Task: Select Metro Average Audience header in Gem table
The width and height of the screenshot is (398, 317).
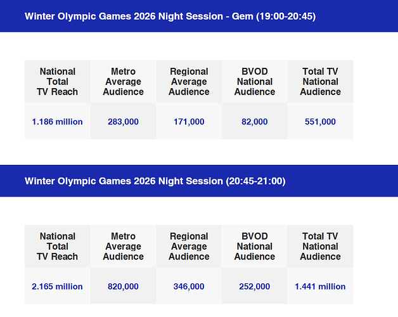Action: click(x=123, y=82)
